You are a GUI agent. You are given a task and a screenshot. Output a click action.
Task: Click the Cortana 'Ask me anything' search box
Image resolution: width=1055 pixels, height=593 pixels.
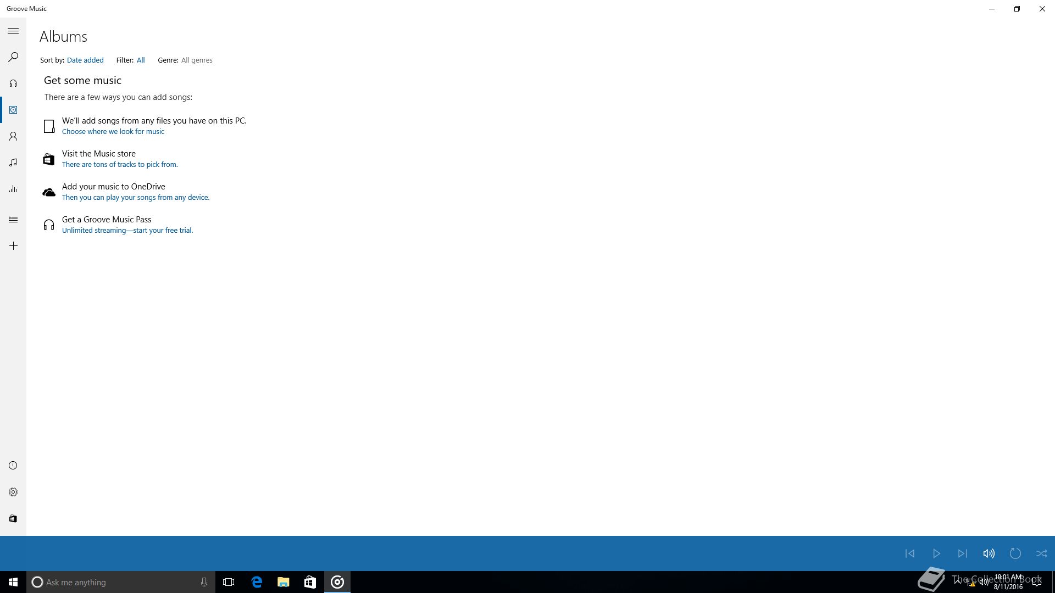tap(120, 582)
